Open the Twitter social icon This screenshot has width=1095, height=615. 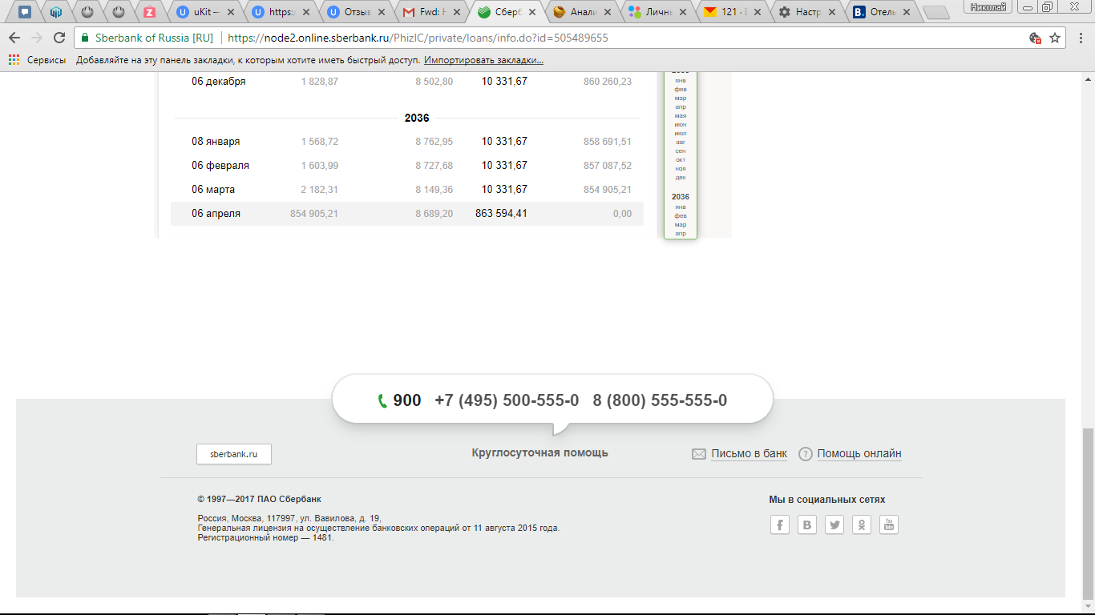(834, 525)
